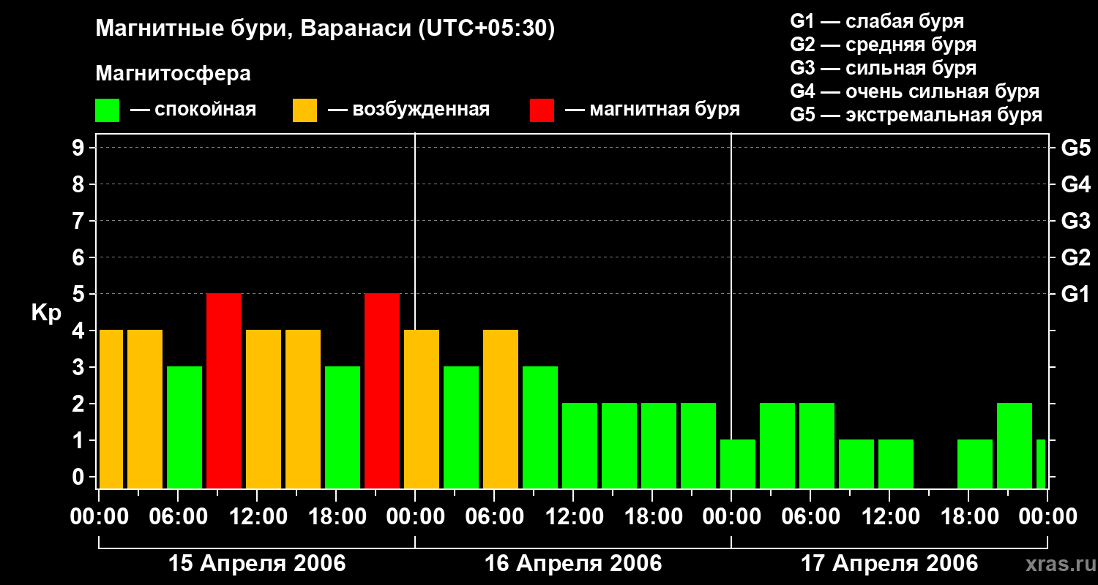
Task: Click the green Kp 1 bar at 12:00 on 17 April
Action: click(896, 464)
